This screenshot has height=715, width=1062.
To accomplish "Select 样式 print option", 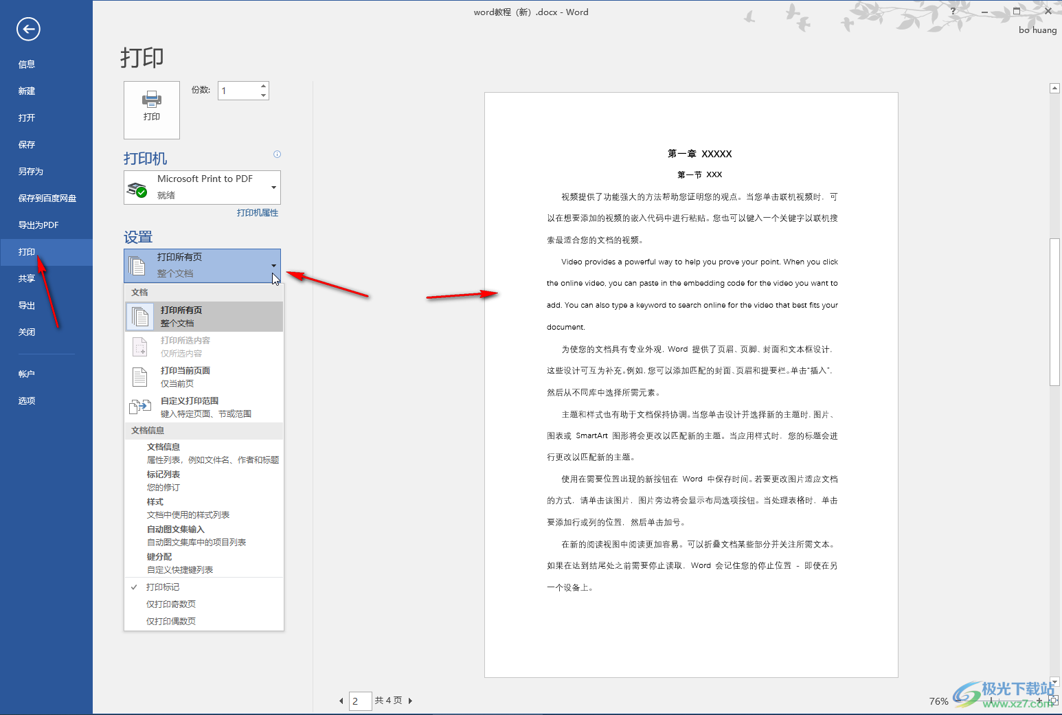I will [x=204, y=508].
